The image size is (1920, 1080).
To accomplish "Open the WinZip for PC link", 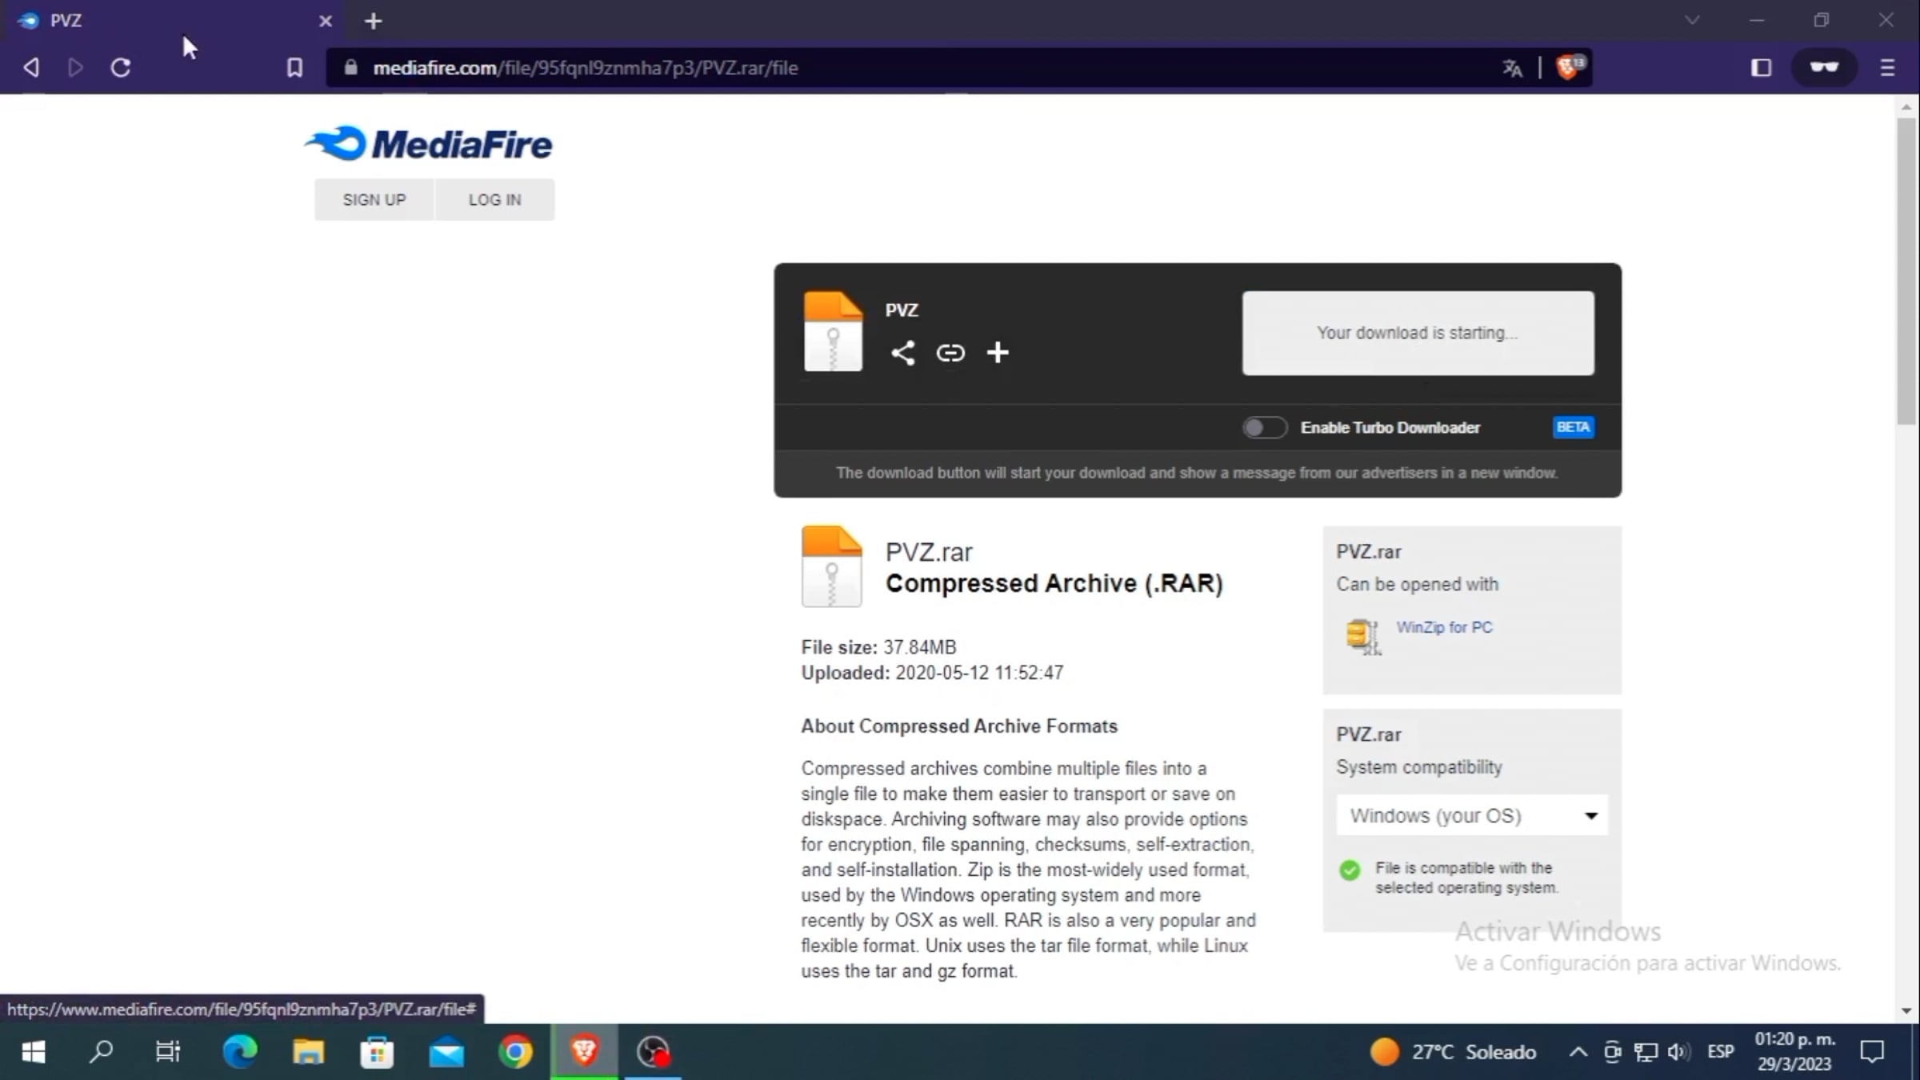I will click(x=1444, y=627).
